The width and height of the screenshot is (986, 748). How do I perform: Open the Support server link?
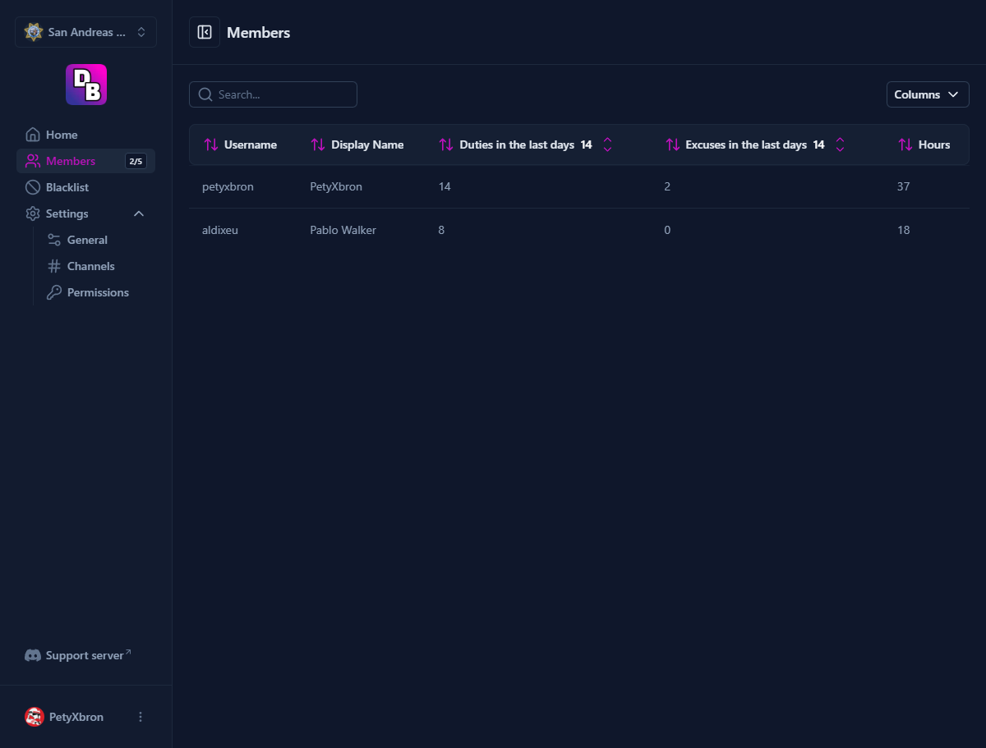(x=85, y=654)
